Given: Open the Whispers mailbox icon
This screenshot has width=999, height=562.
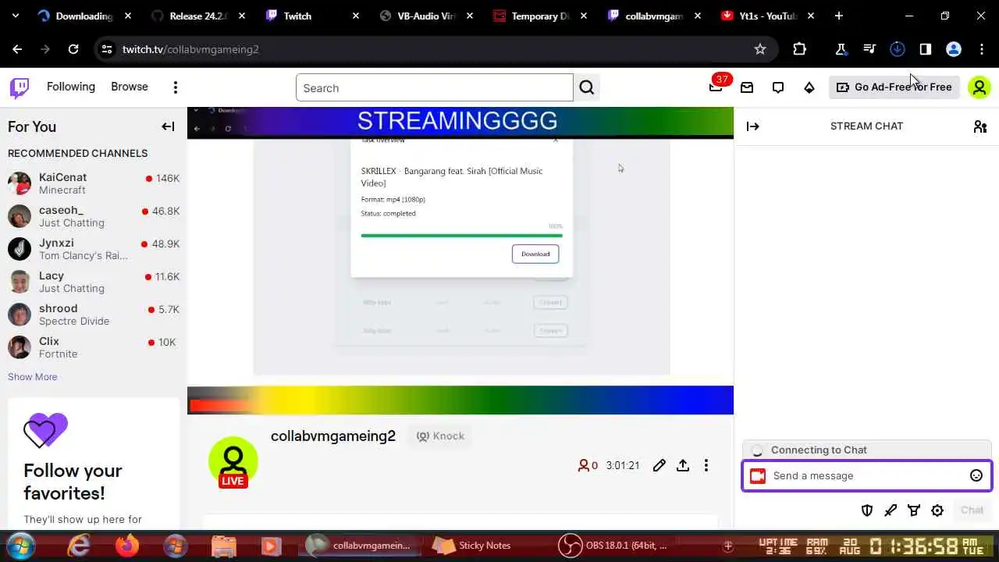Looking at the screenshot, I should pyautogui.click(x=747, y=87).
